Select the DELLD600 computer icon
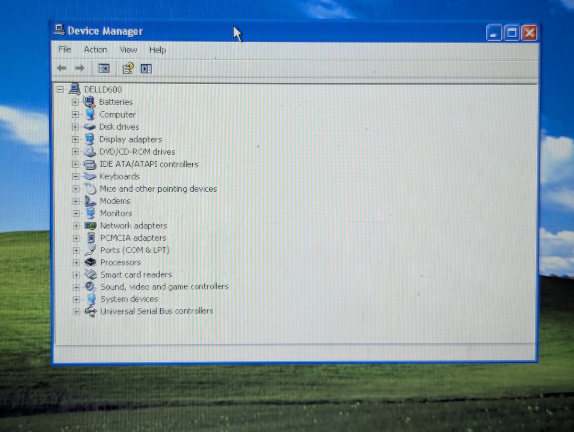This screenshot has width=574, height=432. click(75, 89)
